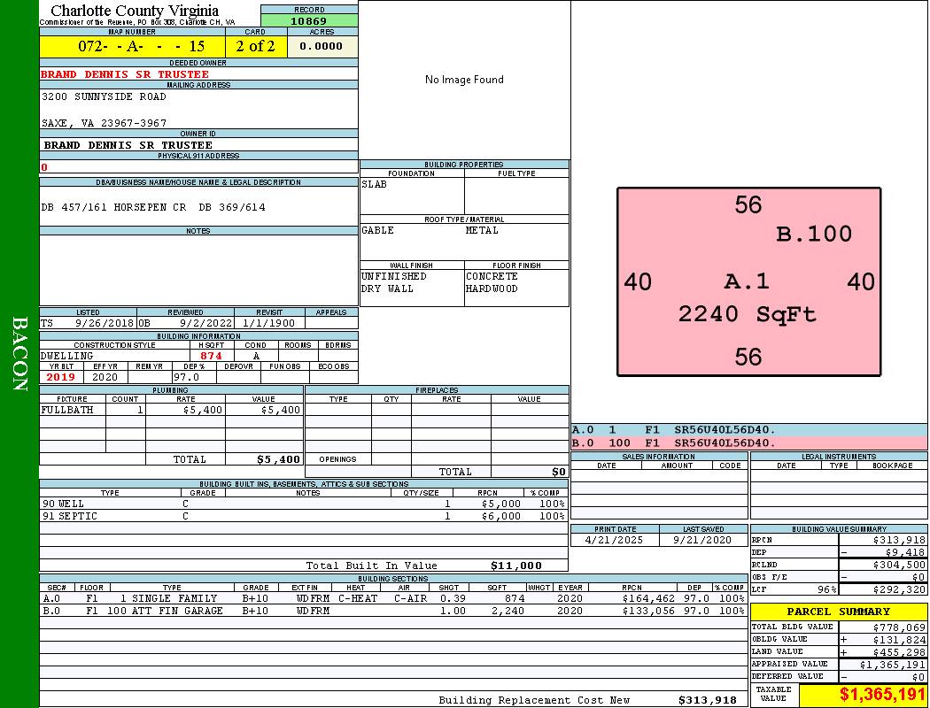
Task: Click the acres 0.0000 field
Action: tap(322, 46)
